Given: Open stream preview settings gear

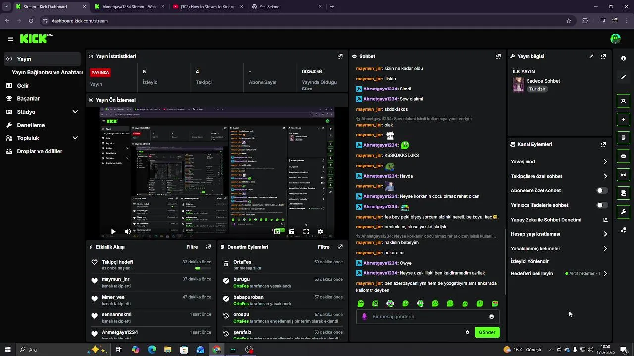Looking at the screenshot, I should point(320,231).
